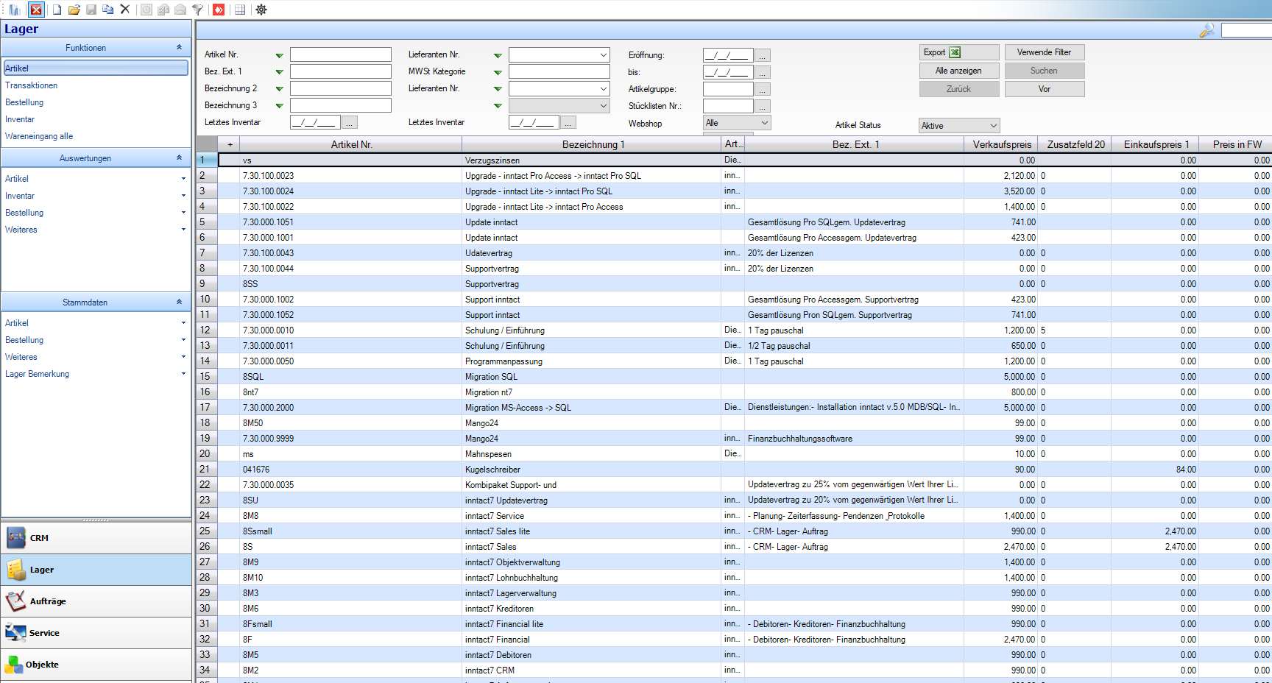Click the Vor button

[x=1045, y=89]
